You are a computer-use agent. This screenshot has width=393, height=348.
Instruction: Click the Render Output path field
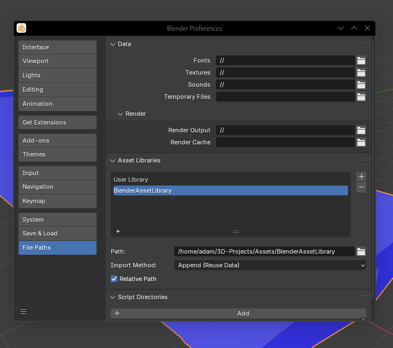point(286,130)
